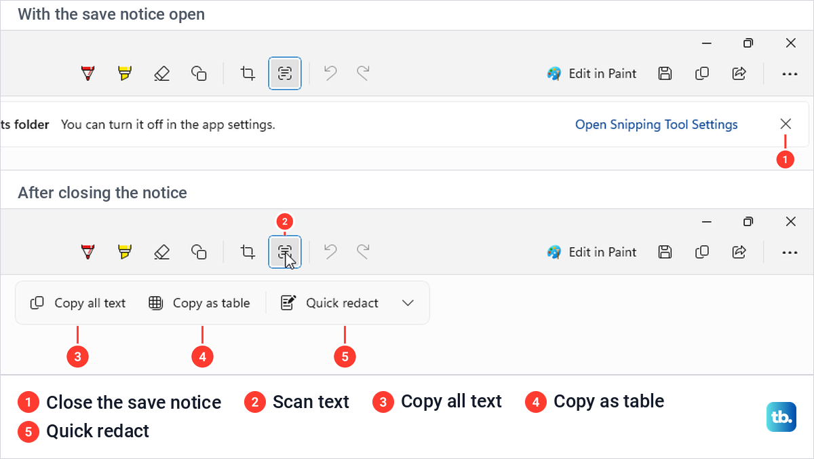Click Redo in 'With the save notice open' toolbar
This screenshot has width=814, height=459.
click(364, 73)
